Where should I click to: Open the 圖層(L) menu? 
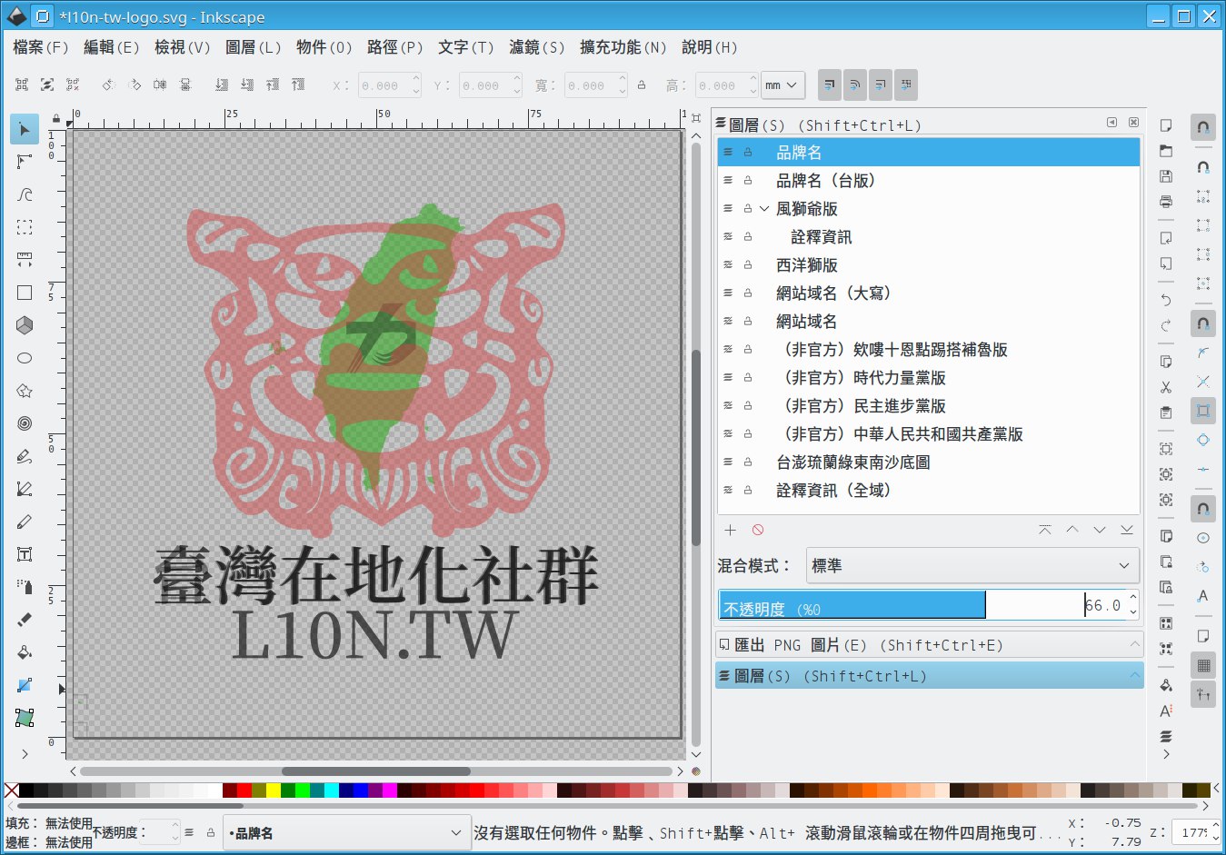click(253, 47)
